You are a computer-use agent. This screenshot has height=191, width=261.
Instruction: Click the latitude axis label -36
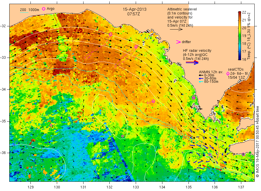click(x=3, y=153)
